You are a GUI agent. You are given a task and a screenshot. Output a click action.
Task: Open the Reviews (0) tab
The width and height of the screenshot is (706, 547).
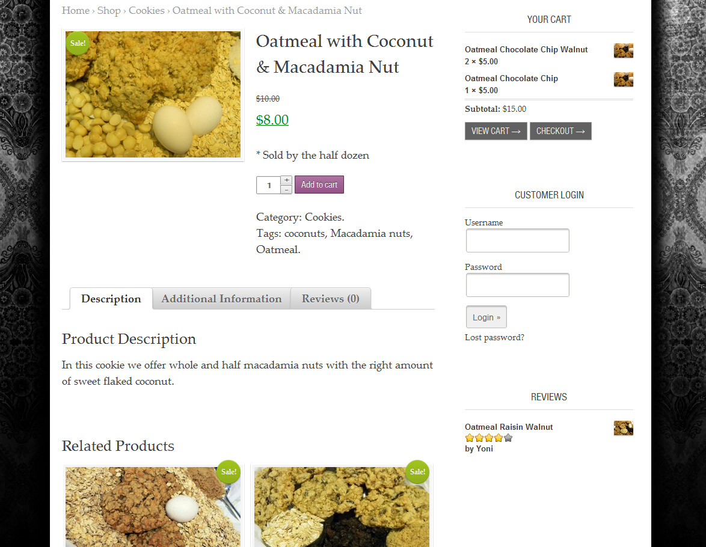pyautogui.click(x=330, y=299)
